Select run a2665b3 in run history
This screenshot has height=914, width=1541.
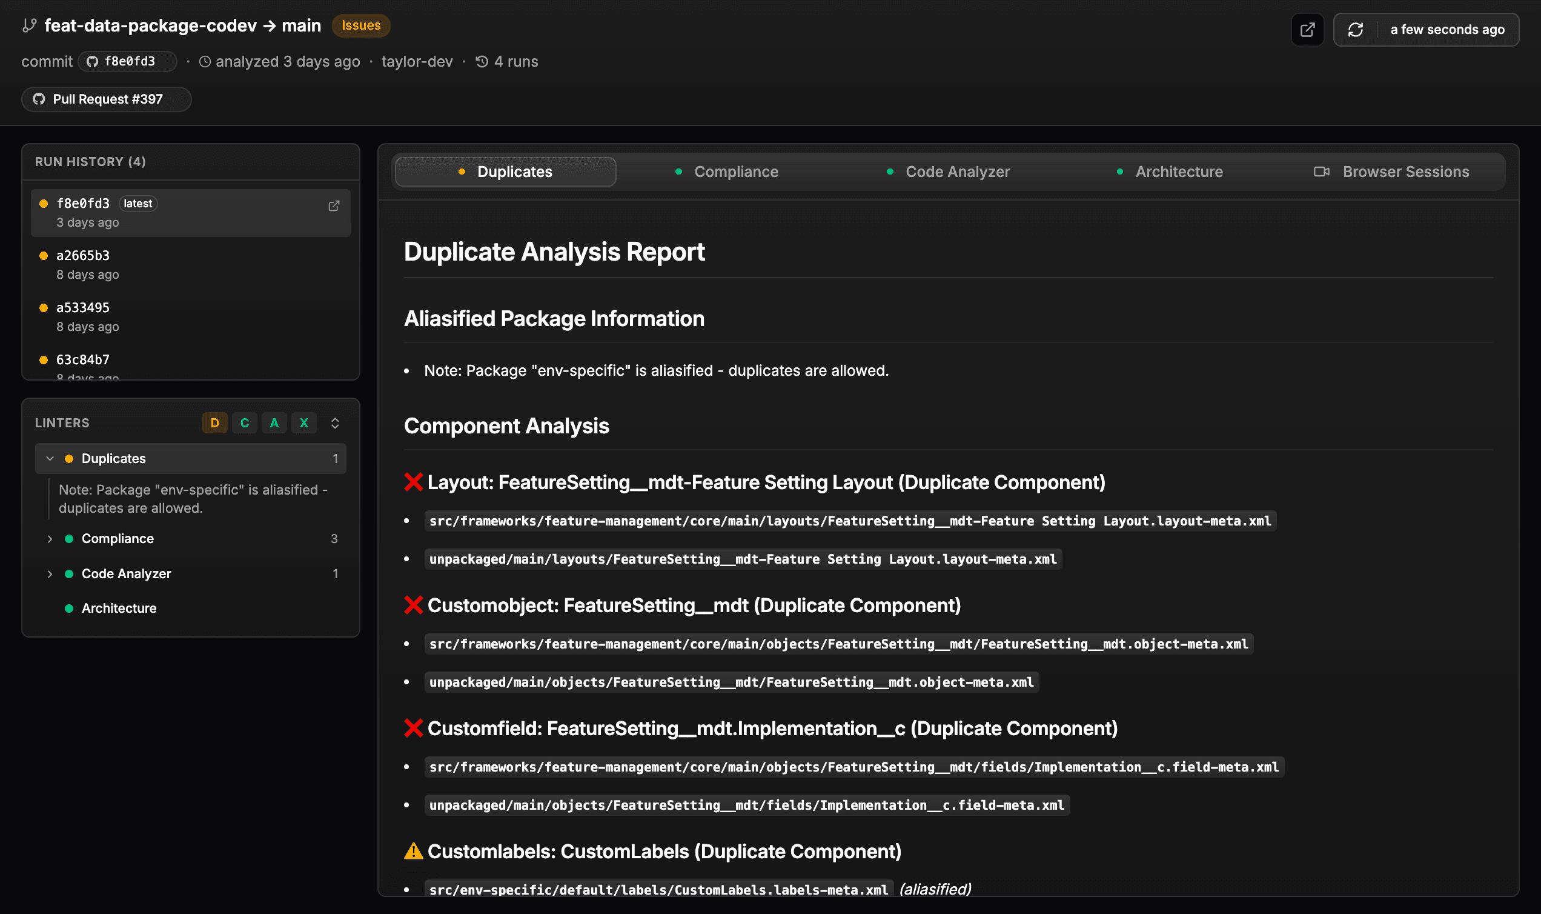click(x=191, y=264)
